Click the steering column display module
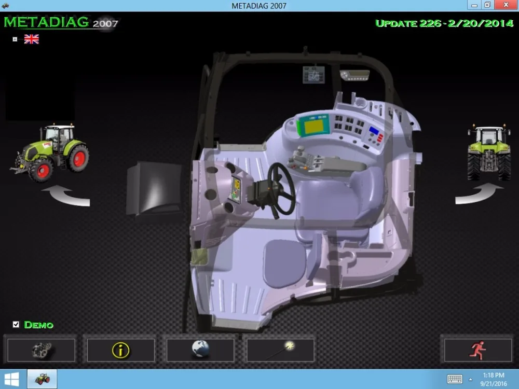Screen dimensions: 519x389 (236, 190)
